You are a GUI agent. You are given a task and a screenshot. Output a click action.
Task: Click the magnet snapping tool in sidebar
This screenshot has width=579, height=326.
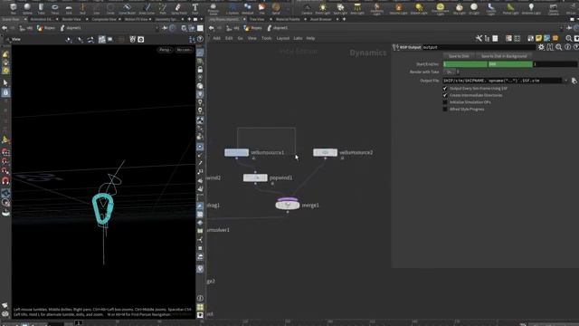pyautogui.click(x=5, y=181)
